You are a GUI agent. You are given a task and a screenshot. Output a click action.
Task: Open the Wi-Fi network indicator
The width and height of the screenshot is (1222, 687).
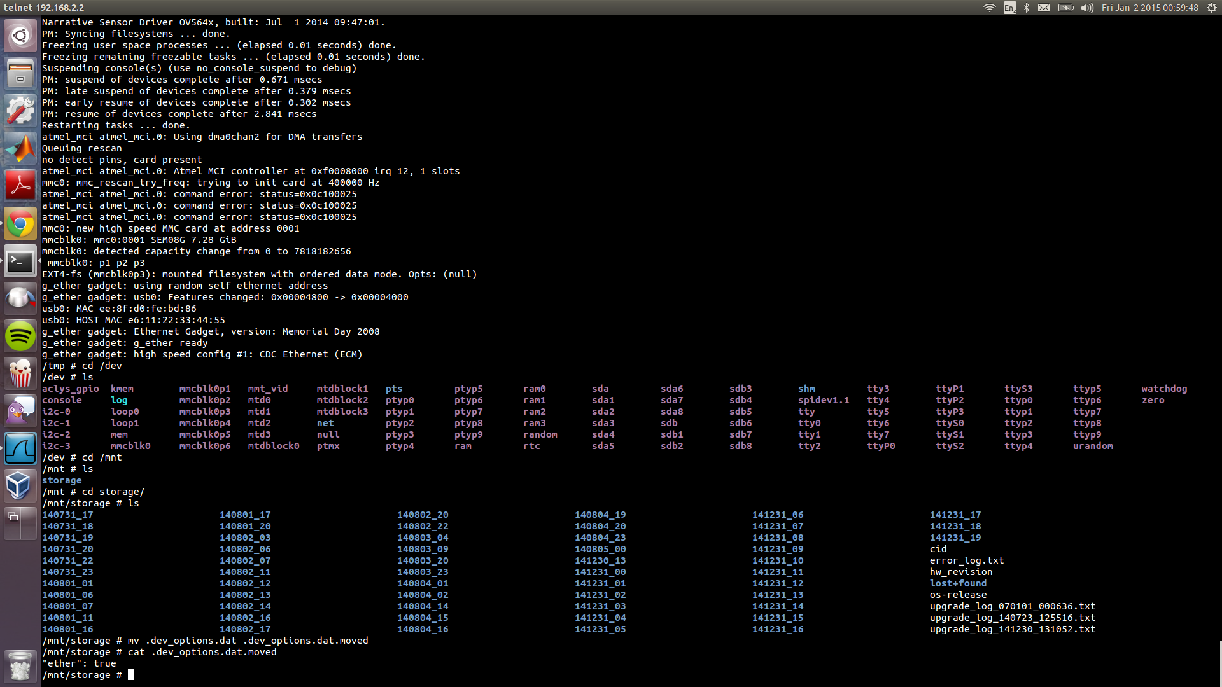click(x=990, y=8)
